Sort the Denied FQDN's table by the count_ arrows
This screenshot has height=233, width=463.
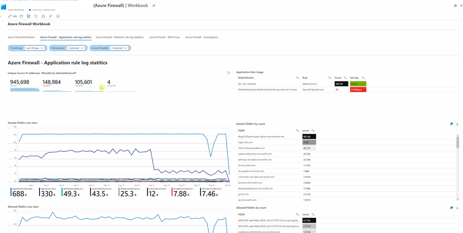[x=313, y=130]
